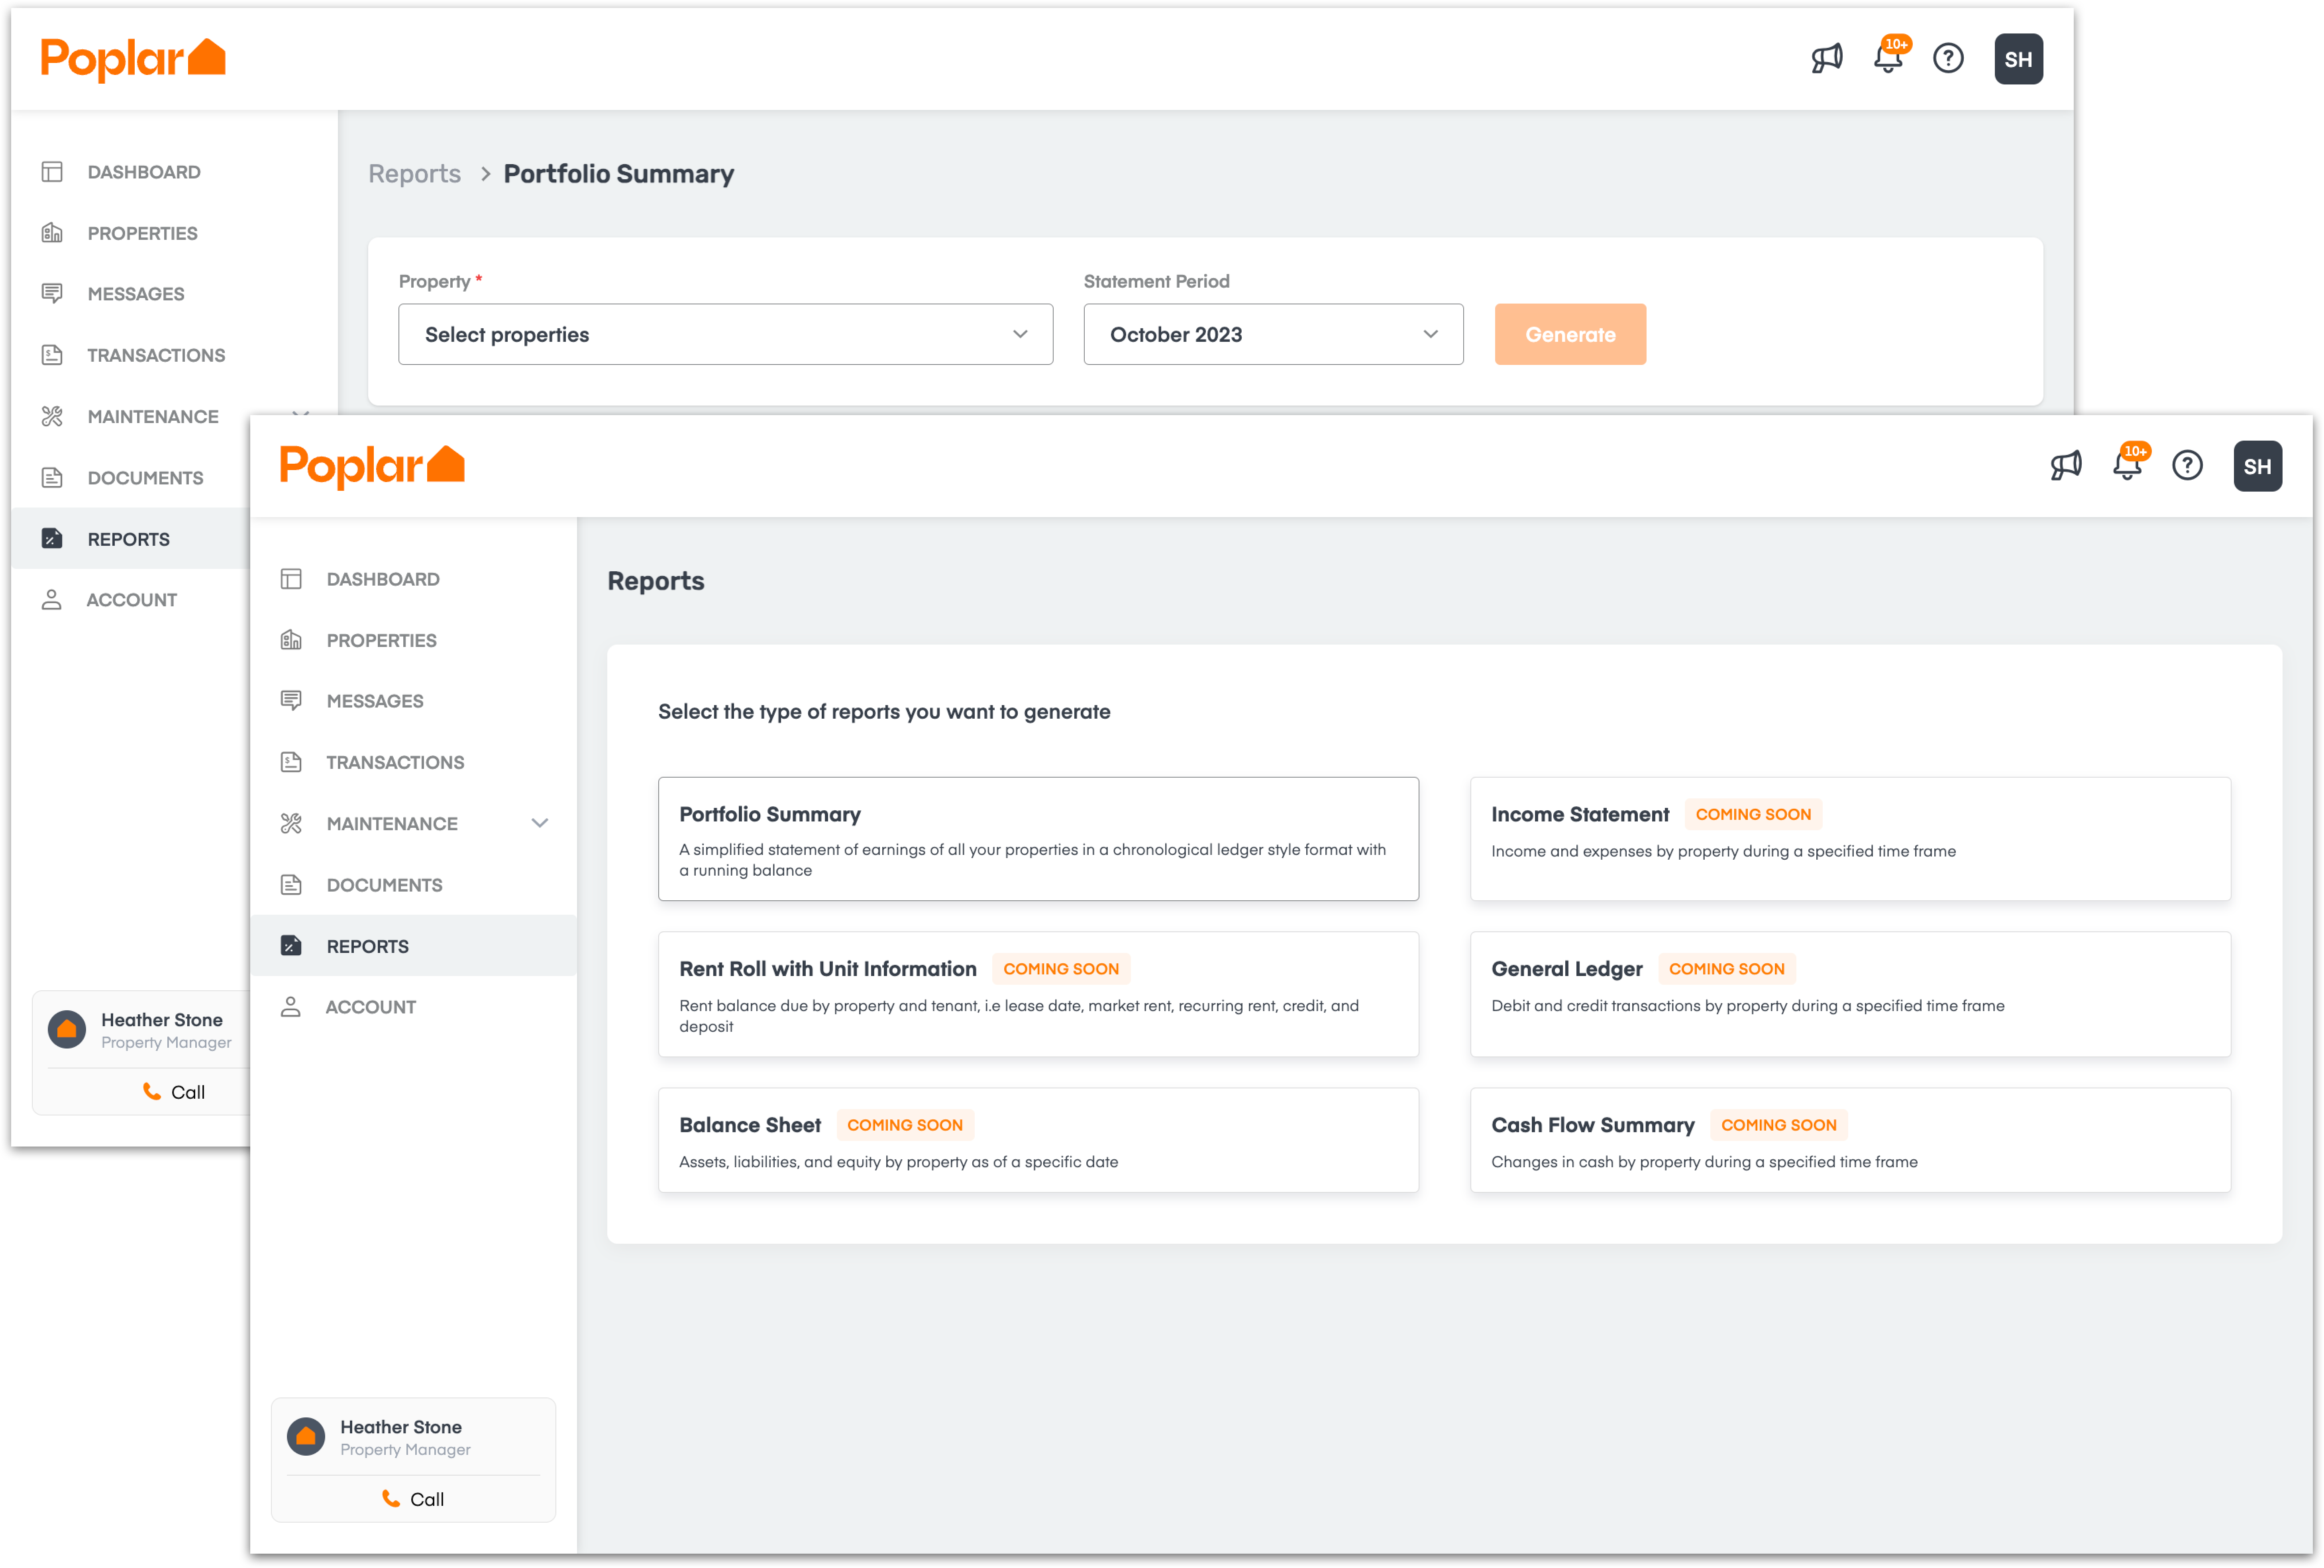Click Reports breadcrumb link in the back window
The image size is (2324, 1568).
point(414,174)
